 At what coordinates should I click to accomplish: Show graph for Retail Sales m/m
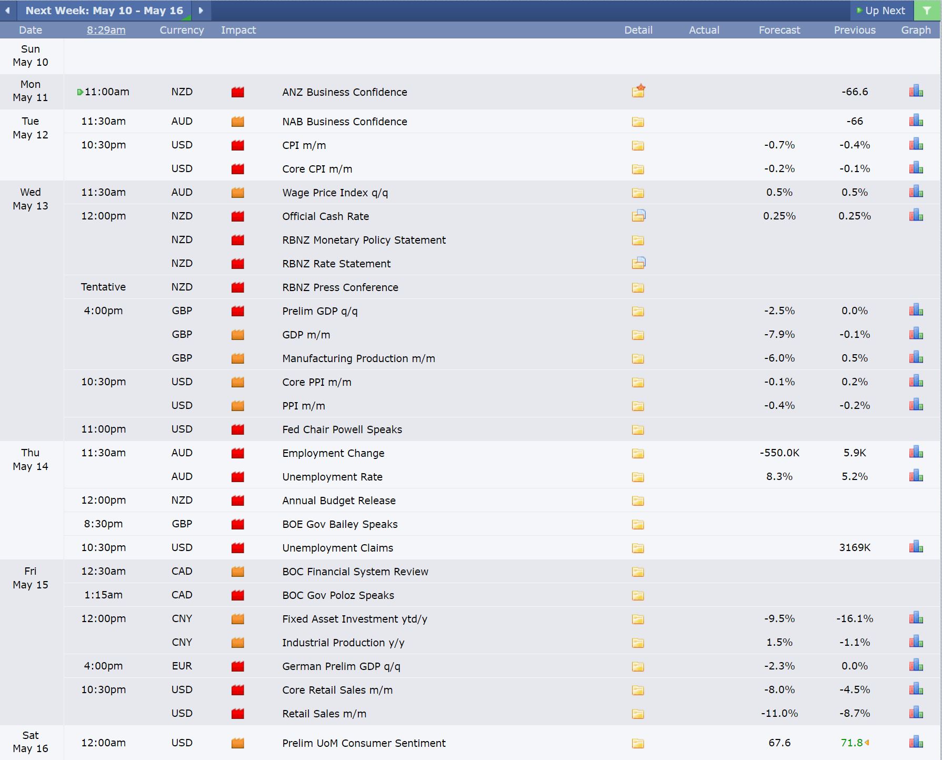pos(916,713)
